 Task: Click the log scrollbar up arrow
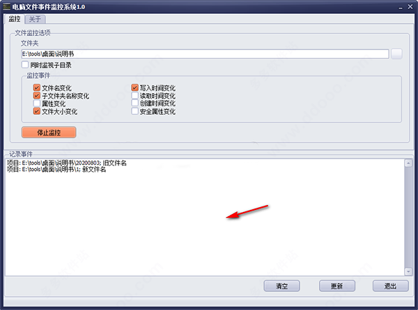point(408,163)
